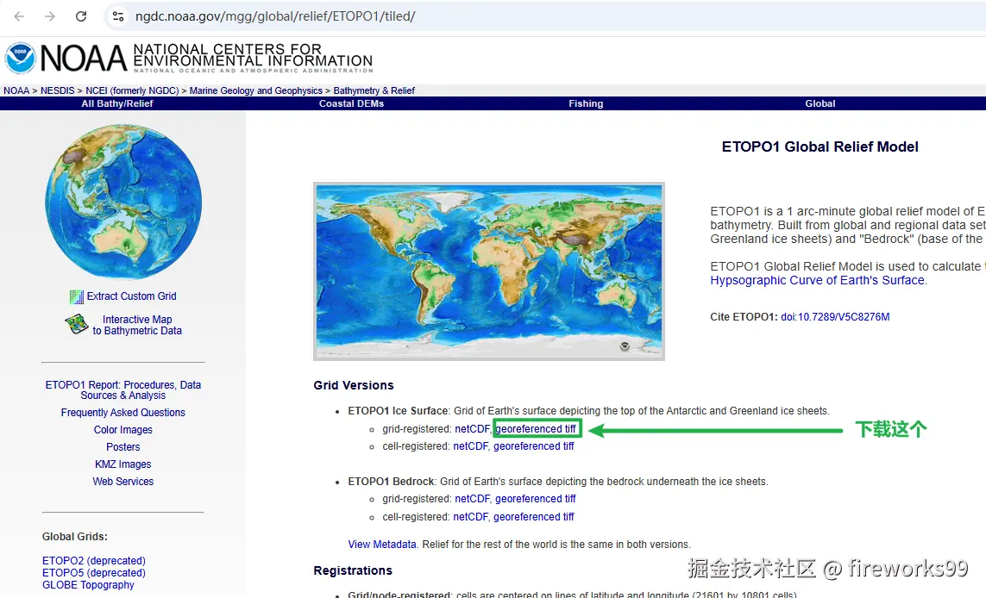This screenshot has height=598, width=986.
Task: Click the Global Grids: label
Action: [x=75, y=537]
